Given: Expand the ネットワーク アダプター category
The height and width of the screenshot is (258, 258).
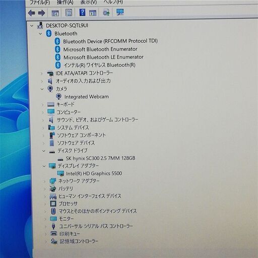Looking at the screenshot, I should click(44, 181).
